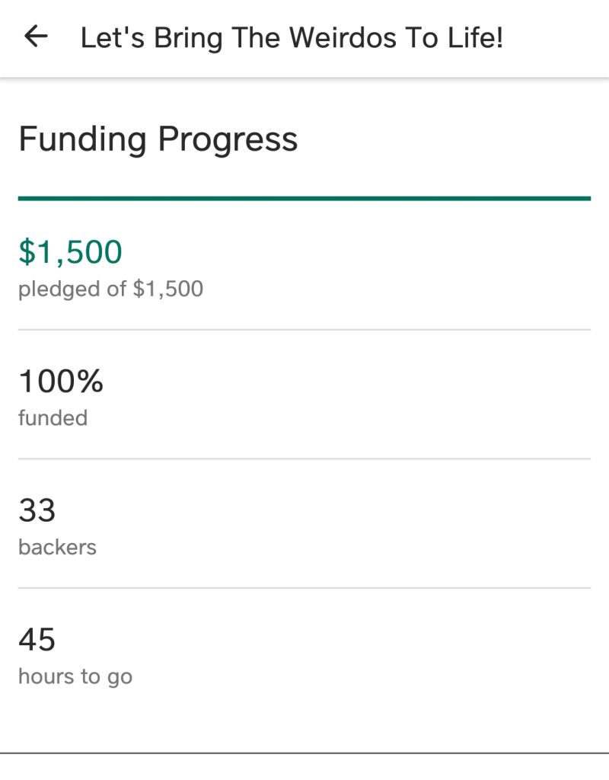This screenshot has height=780, width=609.
Task: Select the green $1,500 pledged amount
Action: tap(70, 252)
